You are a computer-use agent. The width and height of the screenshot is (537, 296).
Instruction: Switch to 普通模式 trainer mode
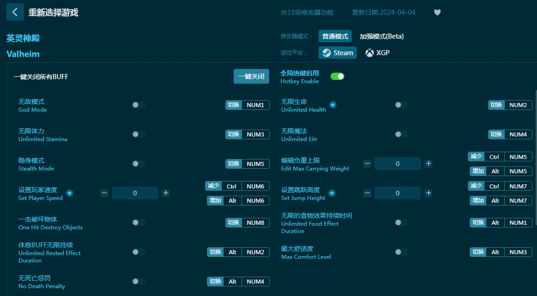tap(335, 36)
